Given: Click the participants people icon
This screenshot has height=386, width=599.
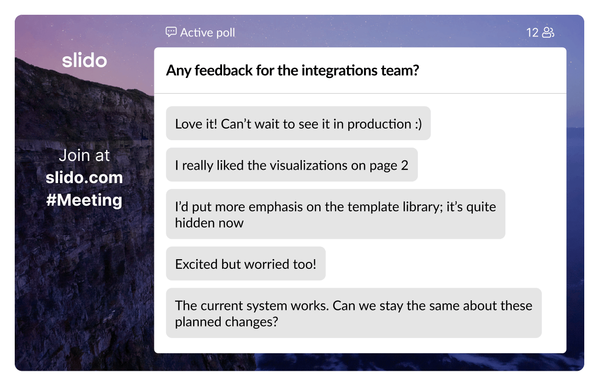Looking at the screenshot, I should 548,33.
